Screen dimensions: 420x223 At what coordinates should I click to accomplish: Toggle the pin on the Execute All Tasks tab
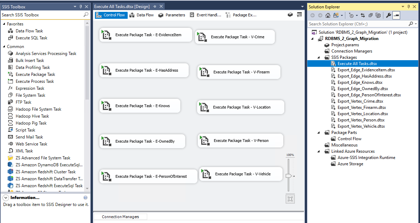[155, 7]
